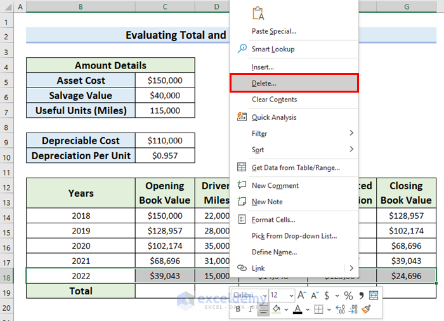The width and height of the screenshot is (444, 321).
Task: Select Format Cells... in context menu
Action: (273, 219)
